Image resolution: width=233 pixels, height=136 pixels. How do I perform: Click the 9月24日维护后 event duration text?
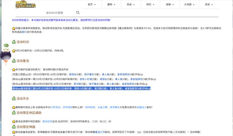coord(40,51)
